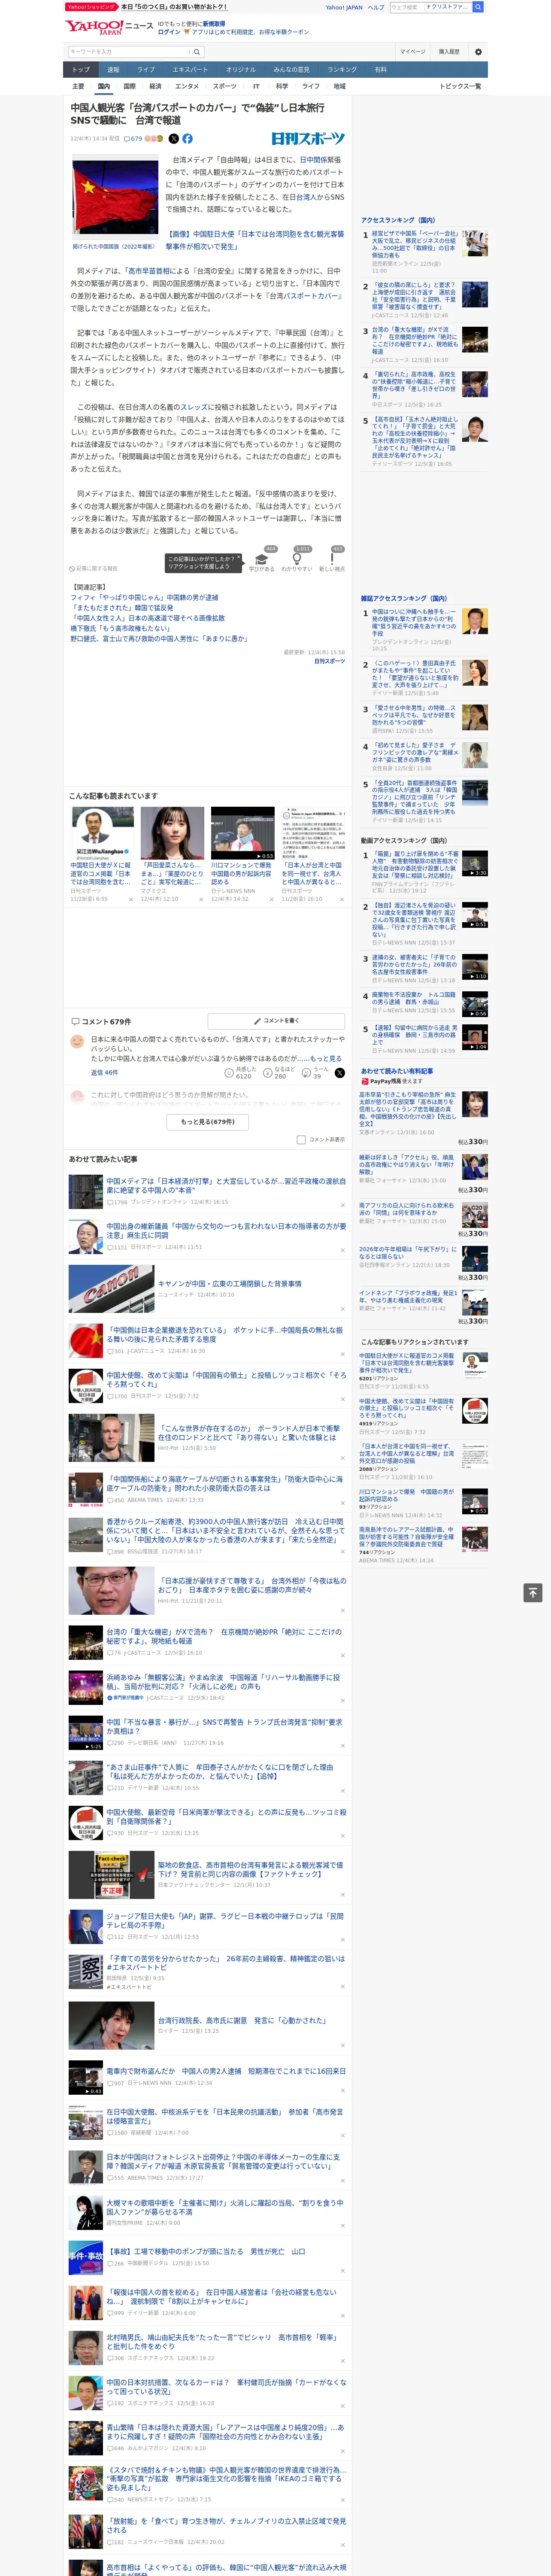551x2576 pixels.
Task: Open the 速報 tab
Action: [113, 69]
